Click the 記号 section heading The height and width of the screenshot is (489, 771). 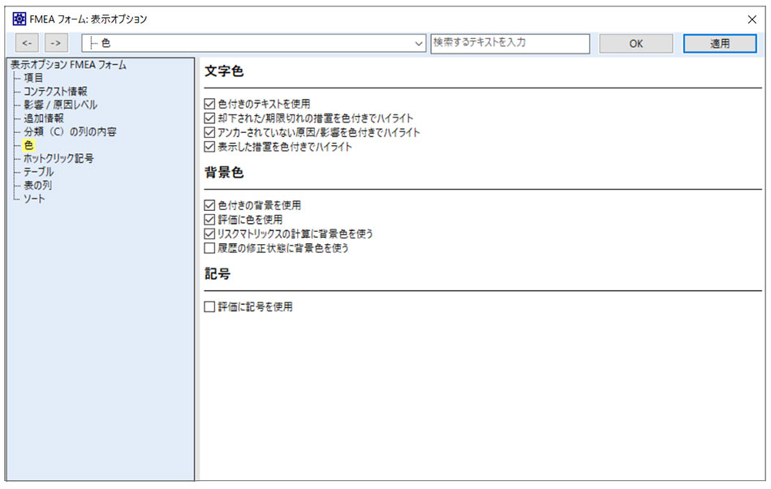pyautogui.click(x=218, y=274)
